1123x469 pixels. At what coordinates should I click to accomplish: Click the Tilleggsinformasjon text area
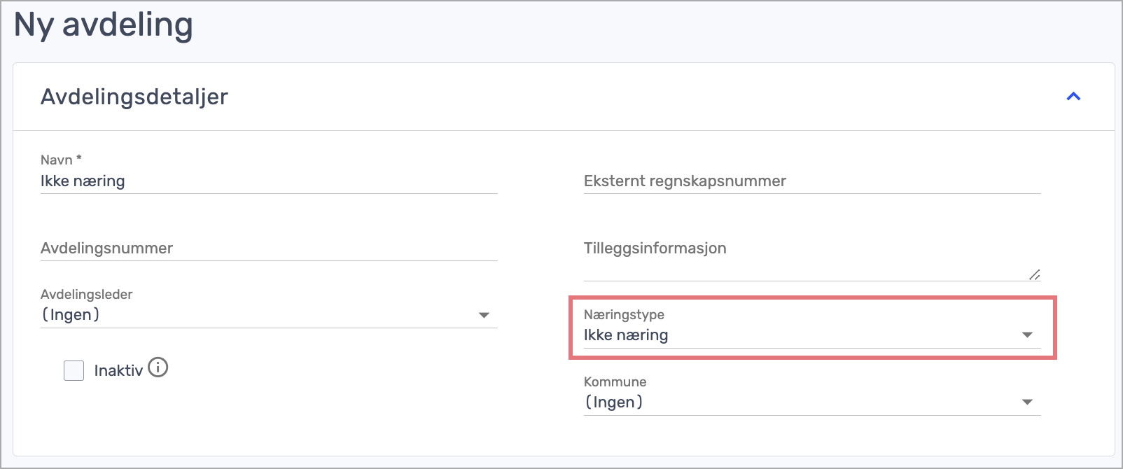[812, 259]
